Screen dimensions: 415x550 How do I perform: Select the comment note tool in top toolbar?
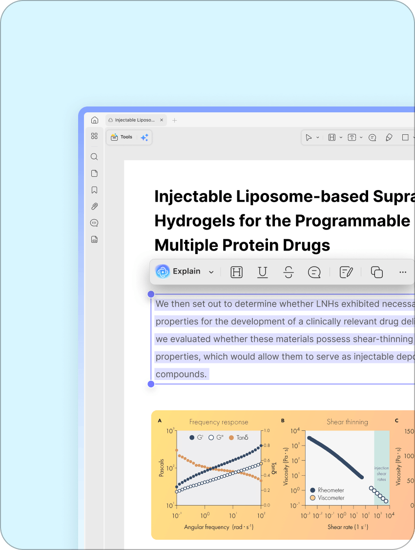point(373,138)
